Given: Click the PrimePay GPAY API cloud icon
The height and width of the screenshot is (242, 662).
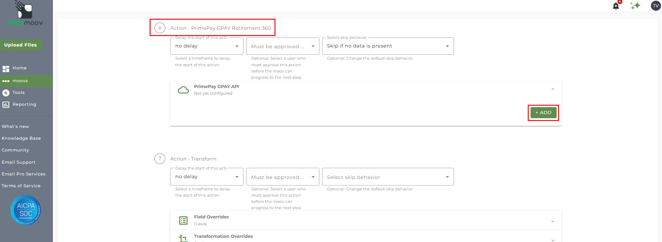Looking at the screenshot, I should click(183, 90).
